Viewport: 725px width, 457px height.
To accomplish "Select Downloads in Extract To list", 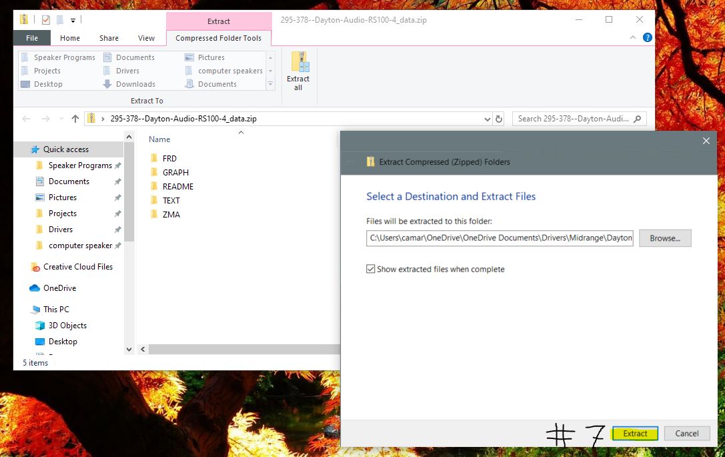I will [129, 84].
